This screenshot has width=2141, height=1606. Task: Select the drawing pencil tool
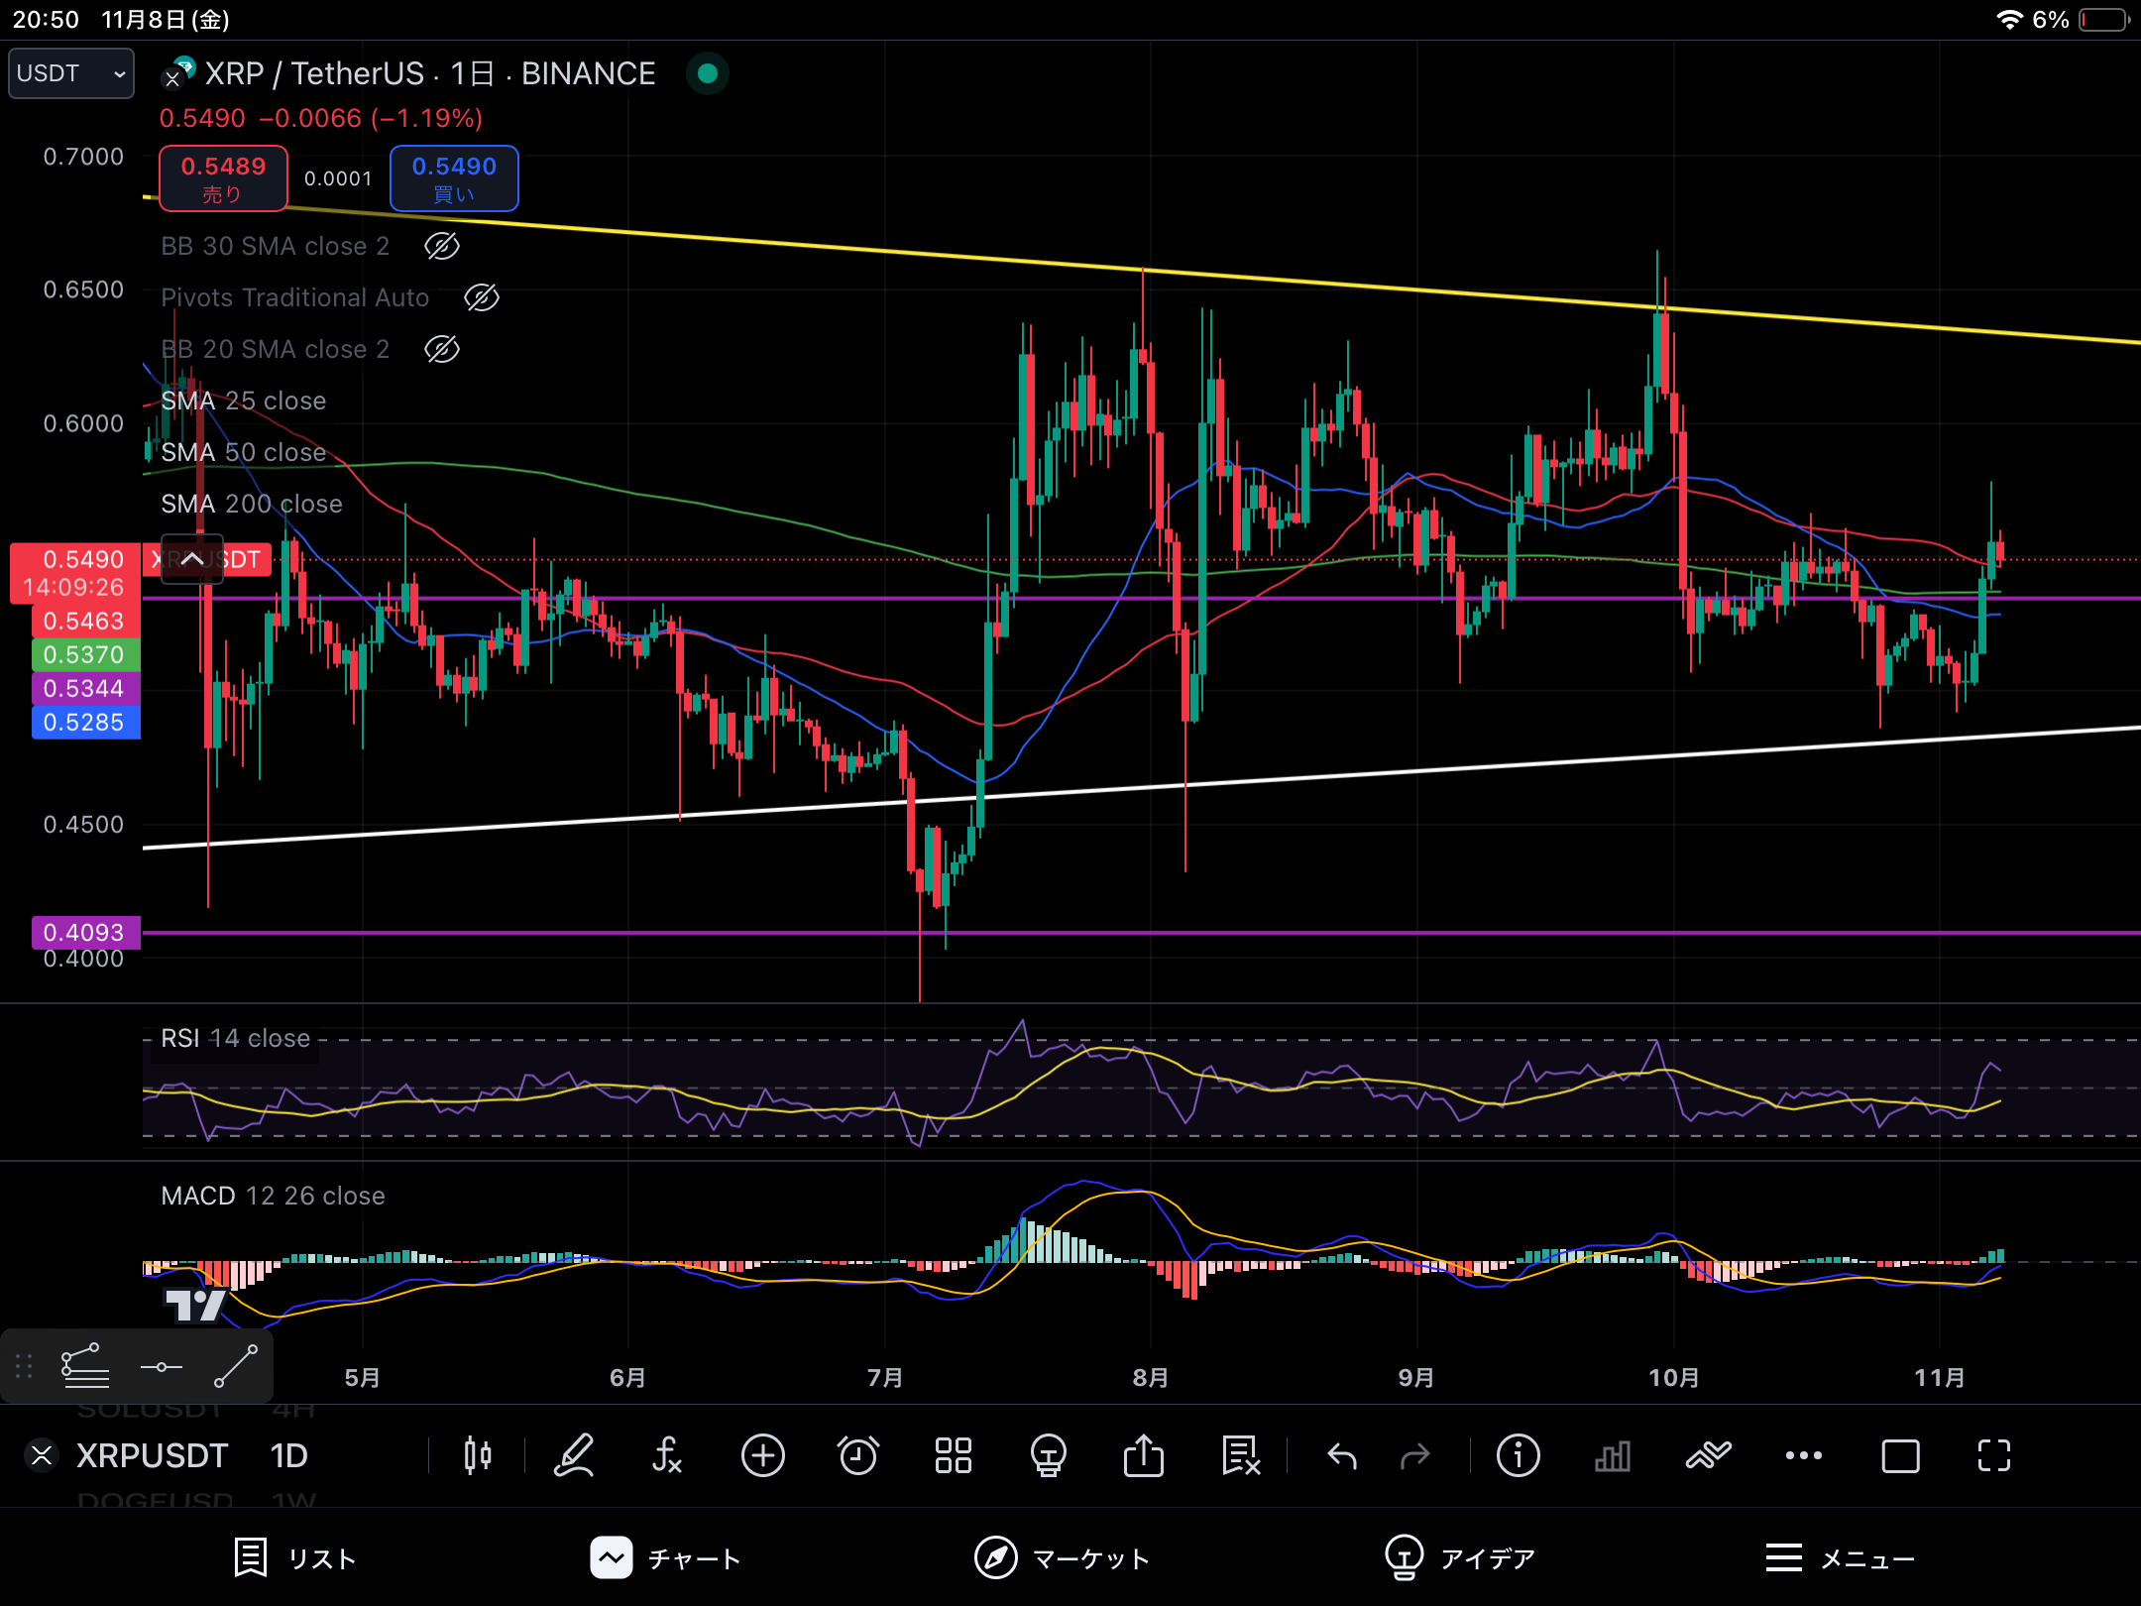point(573,1455)
